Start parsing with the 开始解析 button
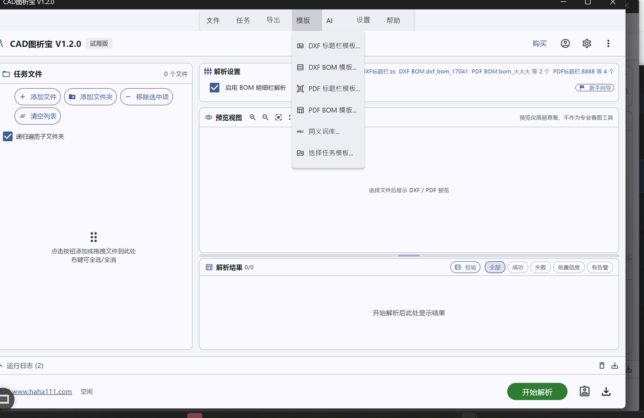 tap(537, 392)
